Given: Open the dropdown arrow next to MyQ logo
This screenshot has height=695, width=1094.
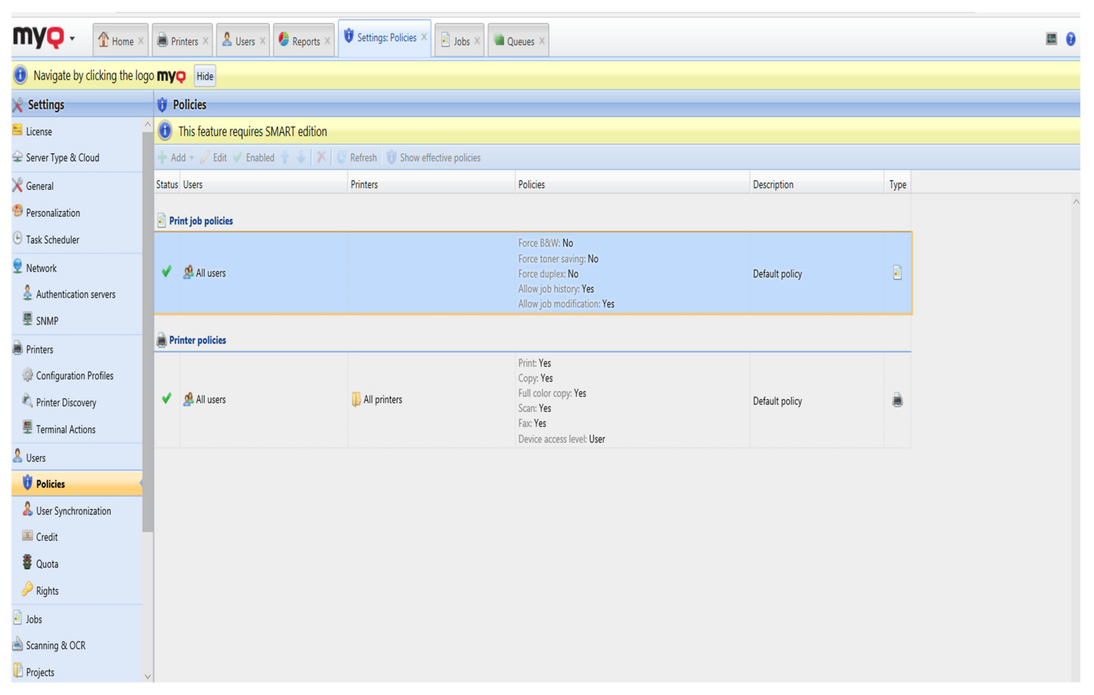Looking at the screenshot, I should 72,39.
